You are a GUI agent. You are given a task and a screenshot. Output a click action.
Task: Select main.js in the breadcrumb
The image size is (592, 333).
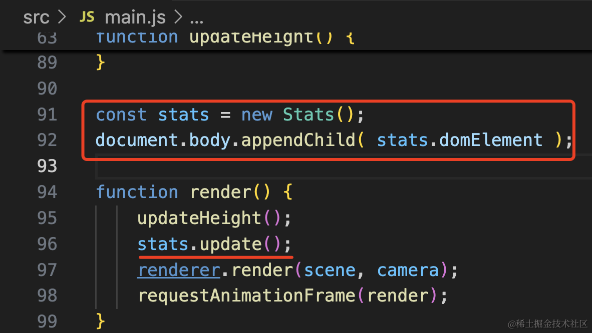[x=135, y=17]
